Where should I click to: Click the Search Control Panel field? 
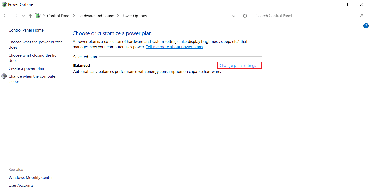[310, 16]
